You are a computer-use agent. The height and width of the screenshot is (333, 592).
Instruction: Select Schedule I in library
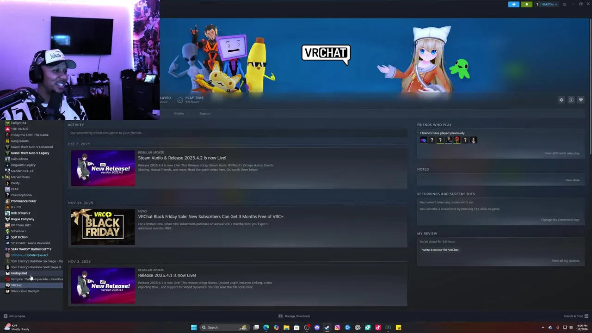(x=18, y=231)
